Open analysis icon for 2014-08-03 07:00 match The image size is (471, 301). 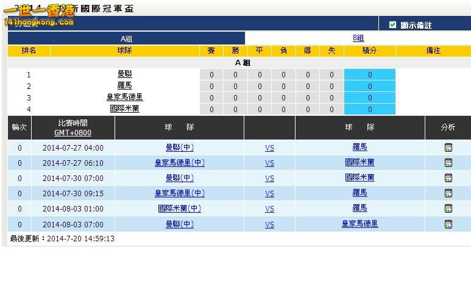(448, 224)
